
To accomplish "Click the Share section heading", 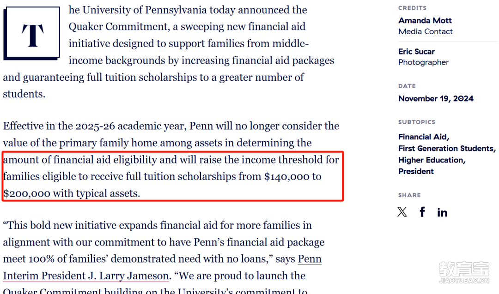I will click(x=409, y=195).
